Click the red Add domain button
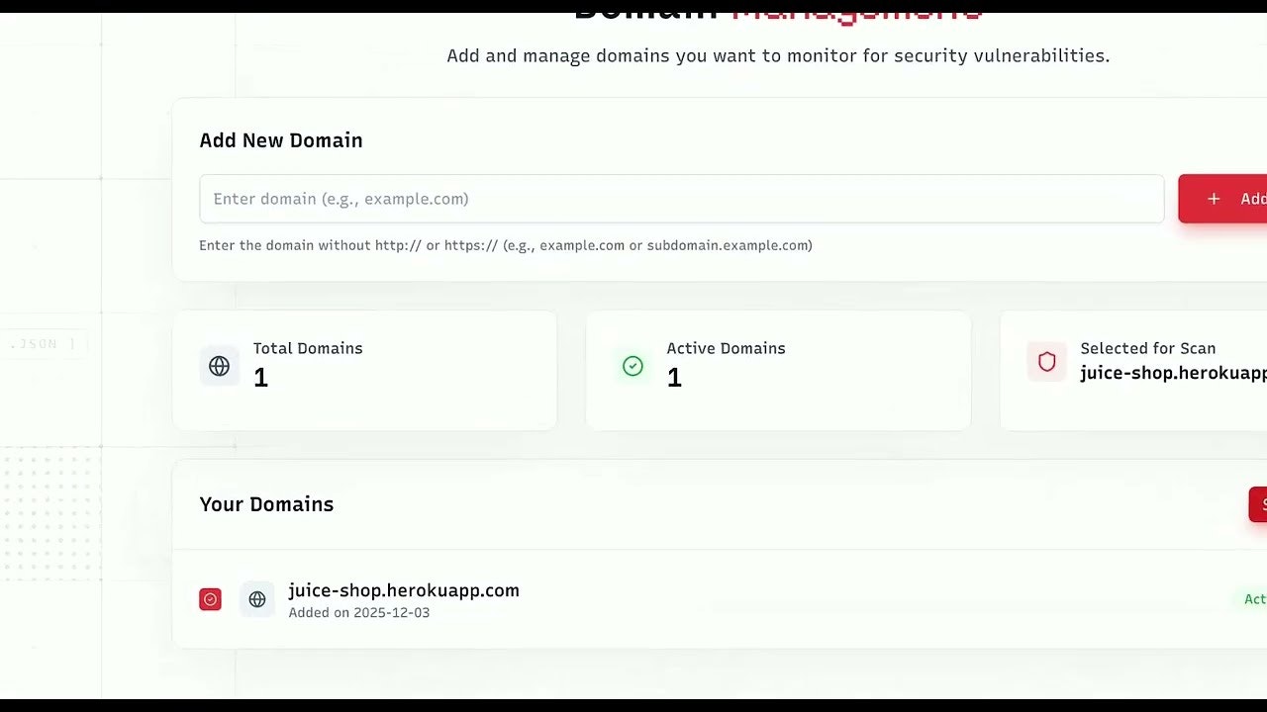Image resolution: width=1267 pixels, height=712 pixels. pos(1222,199)
